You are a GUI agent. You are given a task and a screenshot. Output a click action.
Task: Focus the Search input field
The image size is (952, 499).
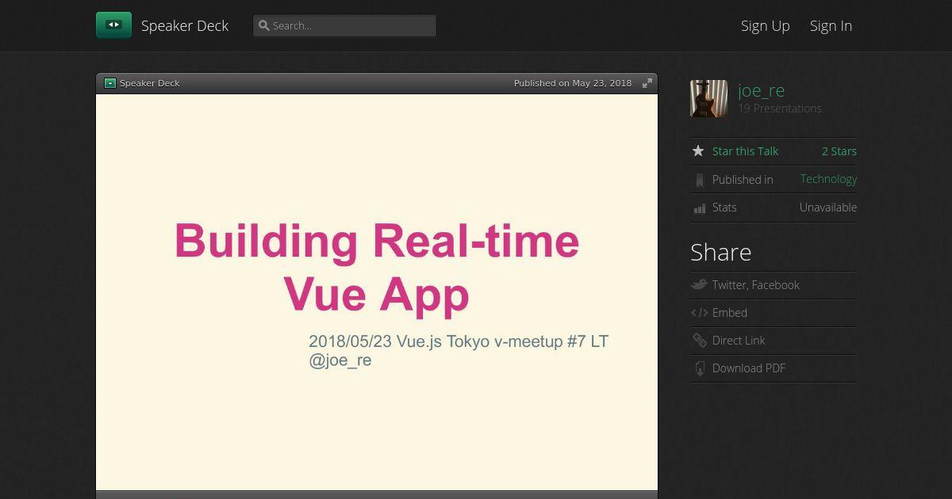point(344,25)
